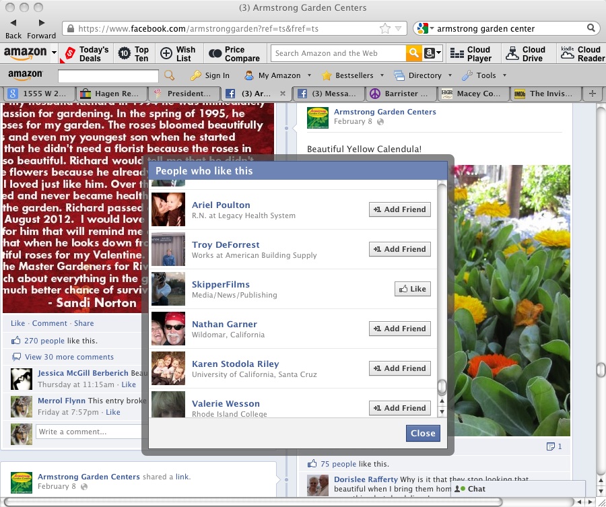
Task: Click the orange Amazon search magnifier
Action: tap(413, 53)
